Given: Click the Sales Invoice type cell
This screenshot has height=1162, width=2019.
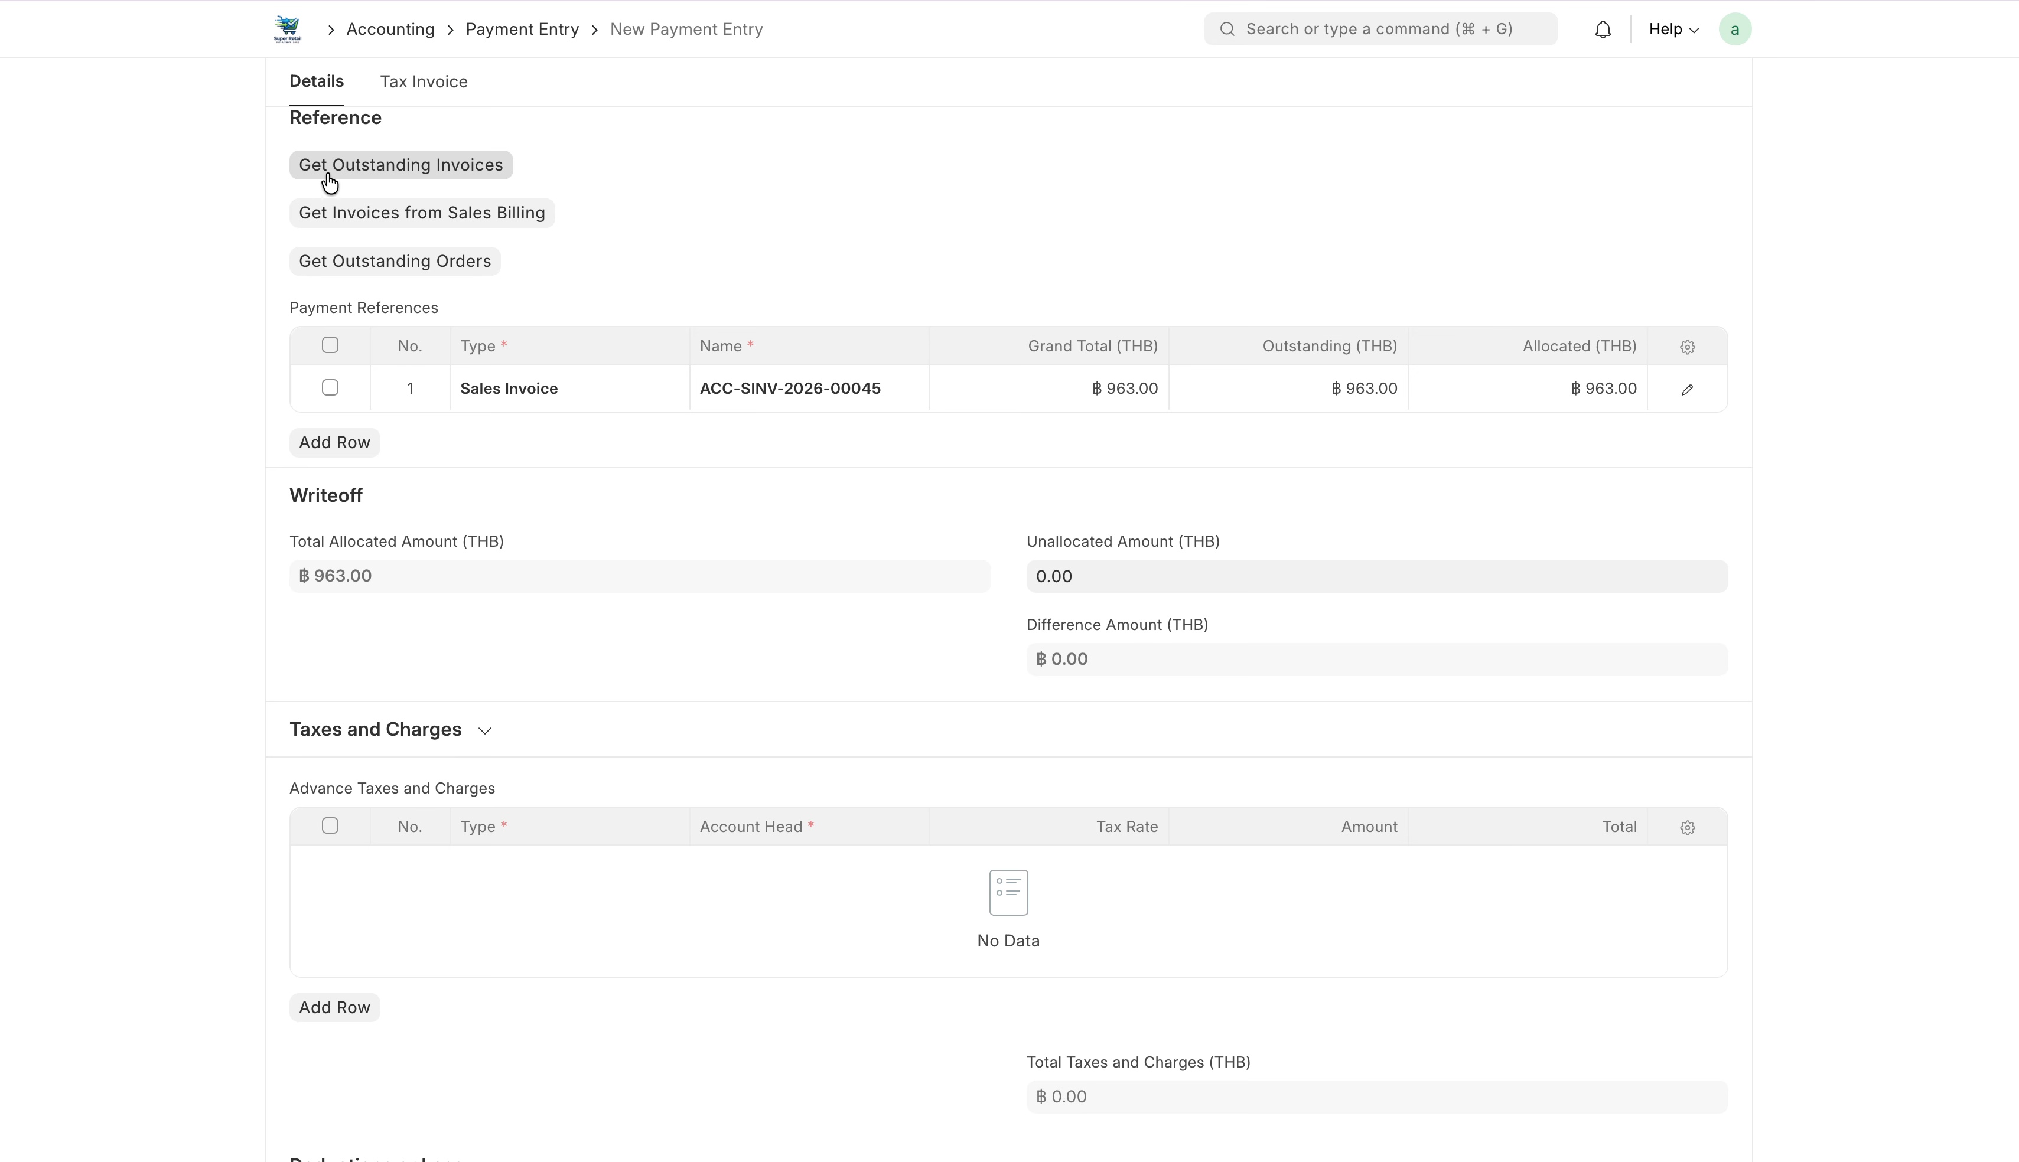Looking at the screenshot, I should coord(570,389).
